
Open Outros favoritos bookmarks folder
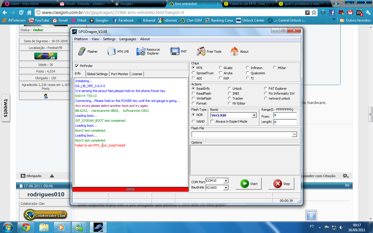point(355,20)
